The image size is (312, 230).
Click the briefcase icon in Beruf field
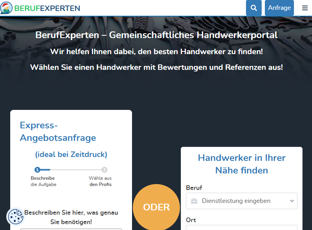194,201
